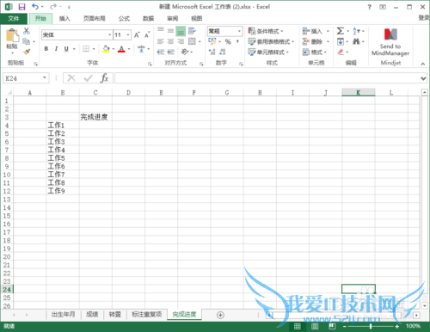Screen dimensions: 430x332
Task: Open the 文件 File menu
Action: click(x=14, y=19)
